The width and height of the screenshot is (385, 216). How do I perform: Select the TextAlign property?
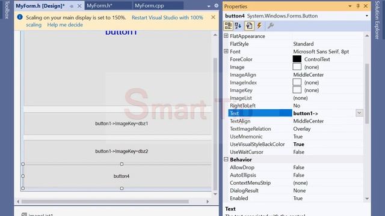pos(295,121)
